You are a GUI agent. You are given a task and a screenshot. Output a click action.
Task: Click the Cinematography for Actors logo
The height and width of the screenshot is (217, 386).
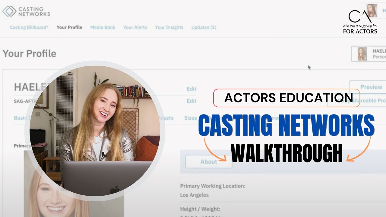pos(360,22)
